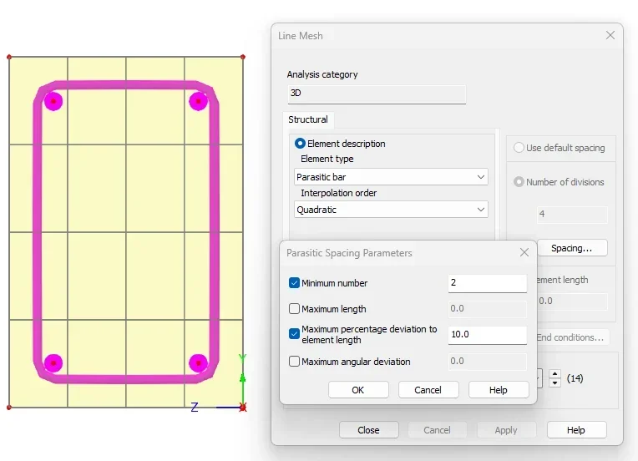The height and width of the screenshot is (461, 638).
Task: Switch to the Structural tab
Action: click(308, 119)
